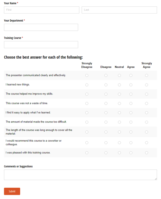161x199 pixels.
Task: Select Neutral for presenter communicated clearly
Action: pyautogui.click(x=119, y=75)
